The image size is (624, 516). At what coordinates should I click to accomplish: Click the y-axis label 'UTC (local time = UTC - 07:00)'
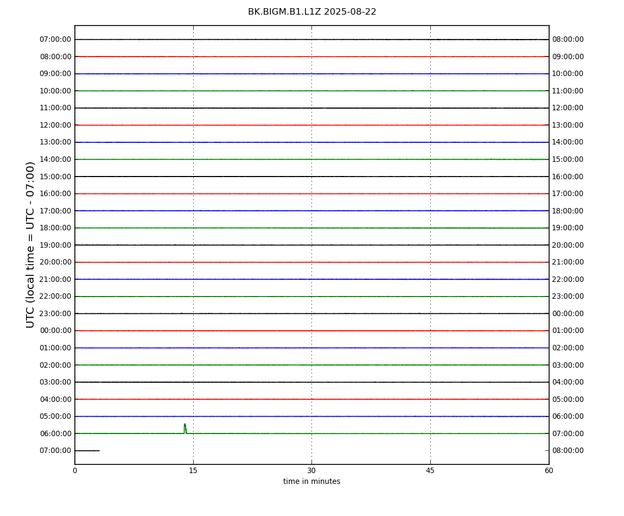pos(30,244)
